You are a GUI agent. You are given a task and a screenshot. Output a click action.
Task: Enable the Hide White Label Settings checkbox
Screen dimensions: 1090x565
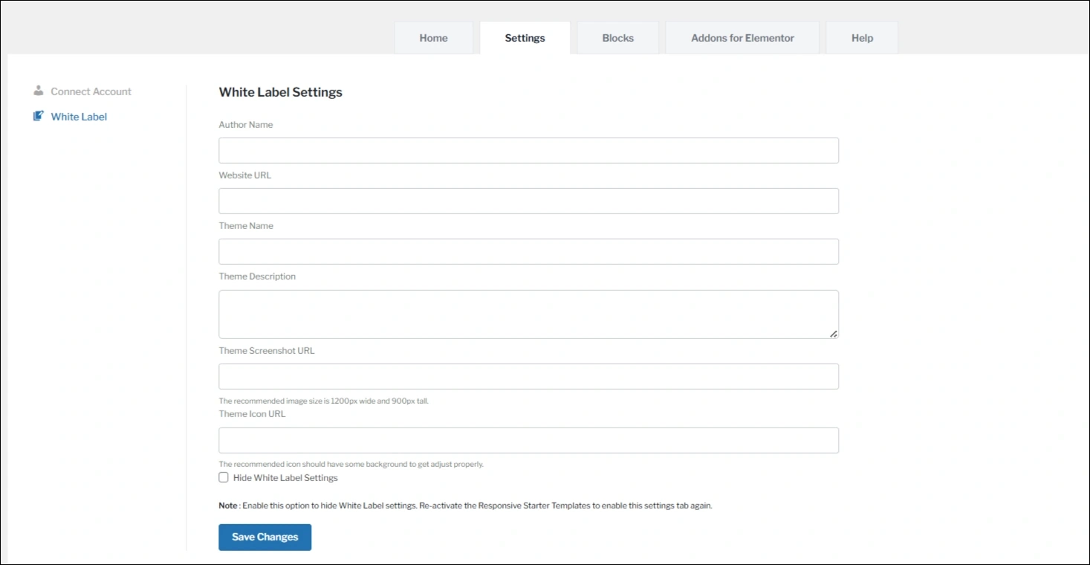click(224, 477)
